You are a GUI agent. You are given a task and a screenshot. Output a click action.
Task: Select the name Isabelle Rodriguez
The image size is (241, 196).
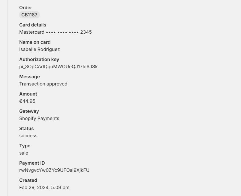(x=40, y=49)
